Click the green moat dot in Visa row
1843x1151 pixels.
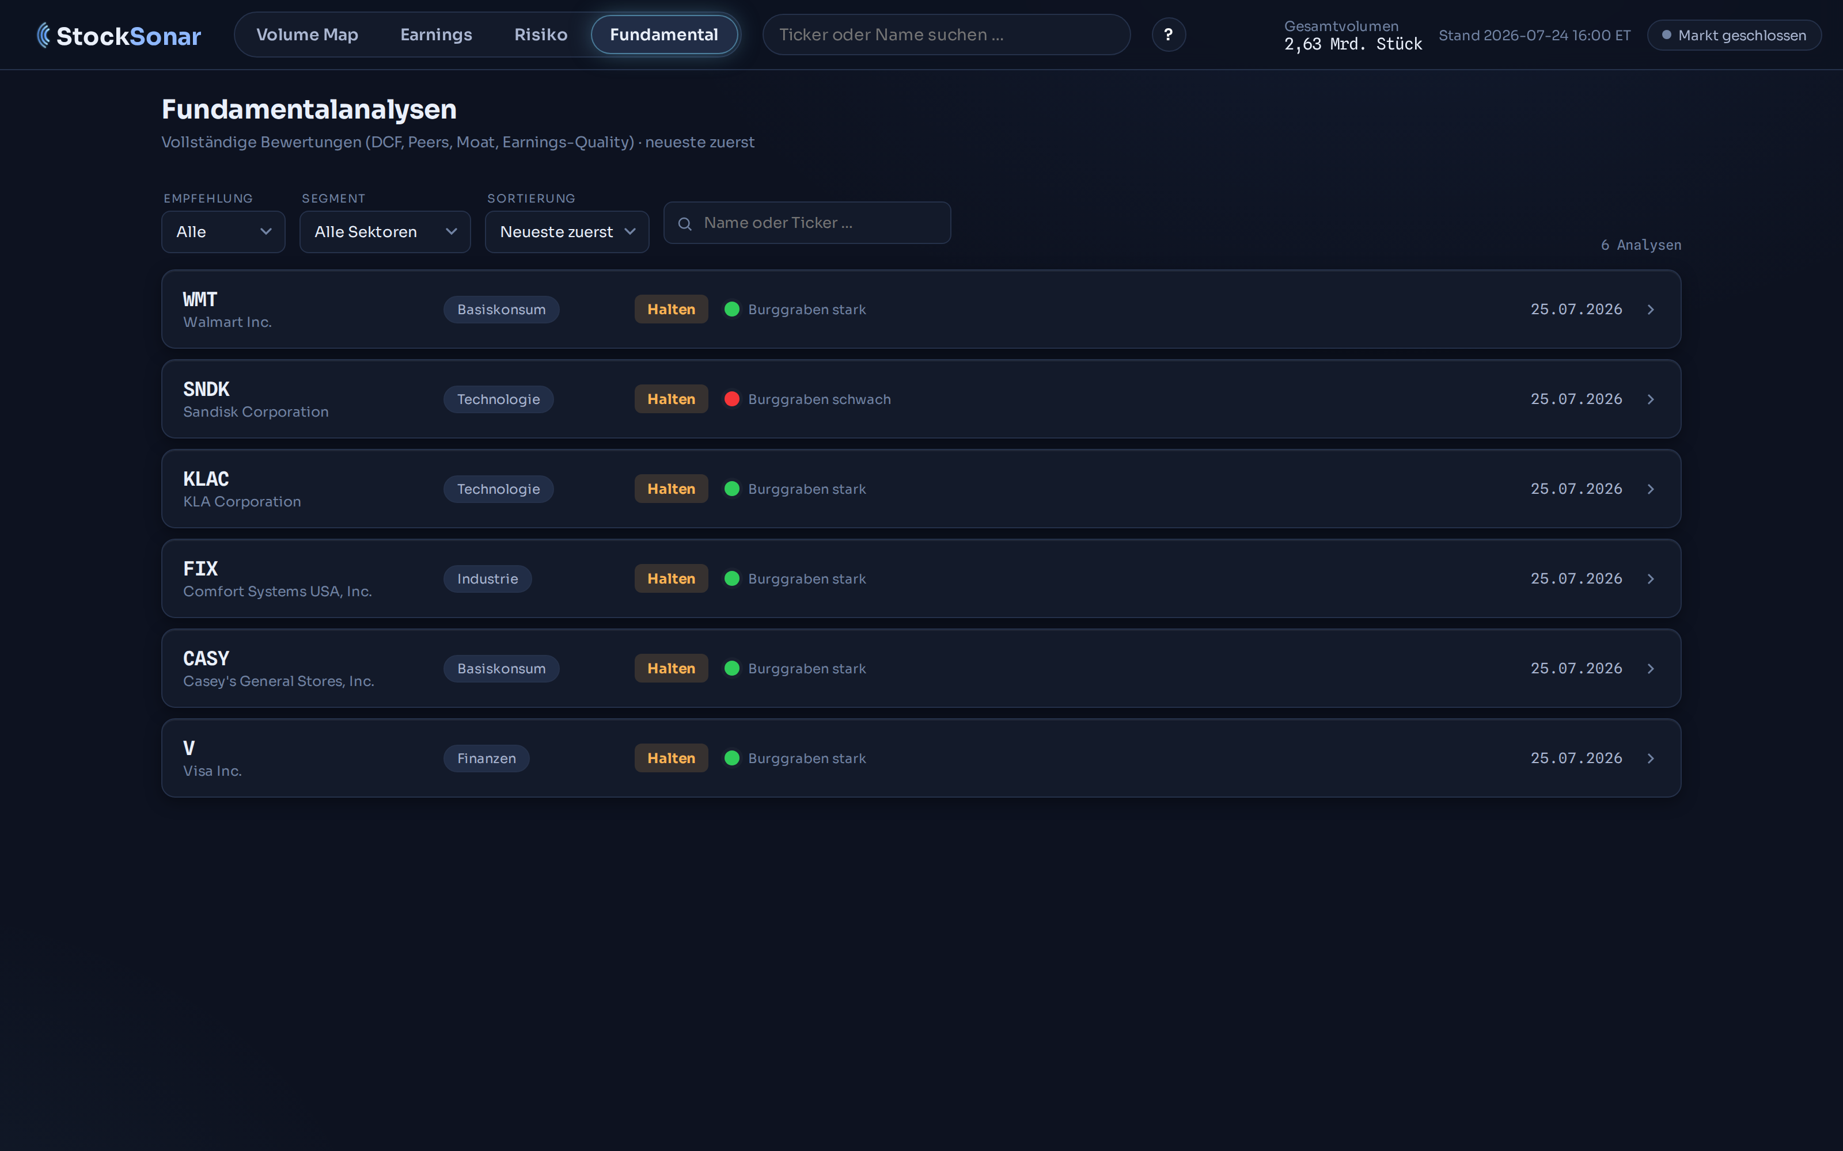pyautogui.click(x=732, y=758)
